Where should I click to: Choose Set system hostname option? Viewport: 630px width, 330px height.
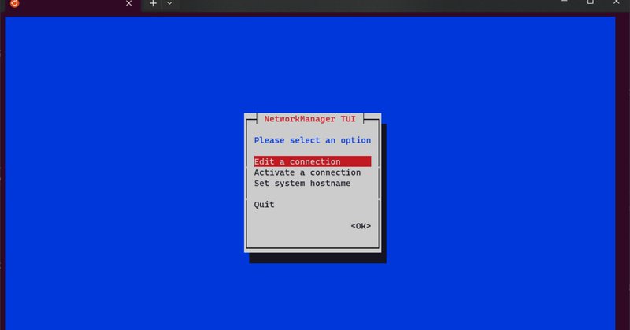click(x=302, y=184)
